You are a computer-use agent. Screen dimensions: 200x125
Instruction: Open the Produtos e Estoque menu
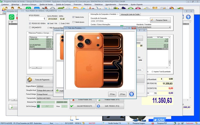coord(29,4)
